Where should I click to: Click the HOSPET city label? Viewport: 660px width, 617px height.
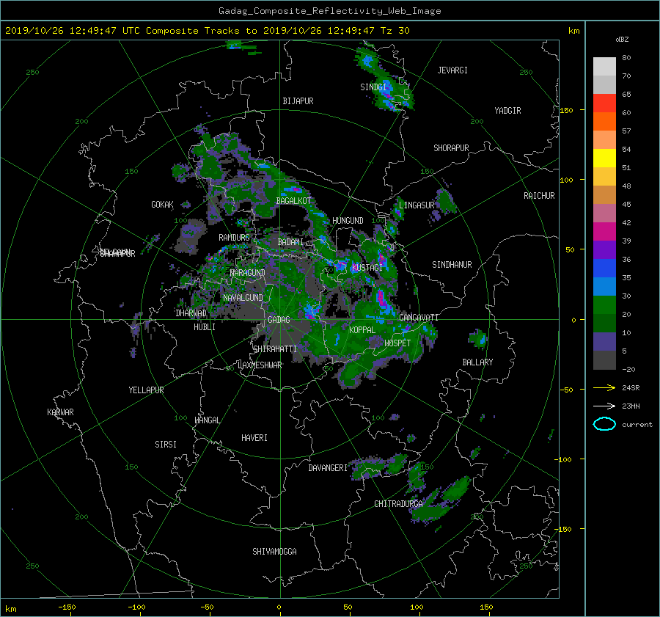(x=397, y=343)
